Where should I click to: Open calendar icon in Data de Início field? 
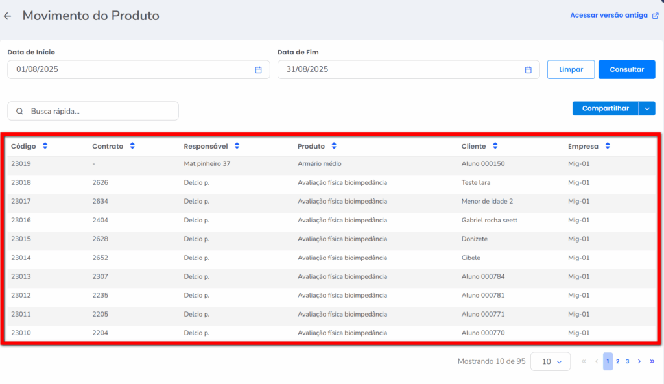click(x=258, y=70)
